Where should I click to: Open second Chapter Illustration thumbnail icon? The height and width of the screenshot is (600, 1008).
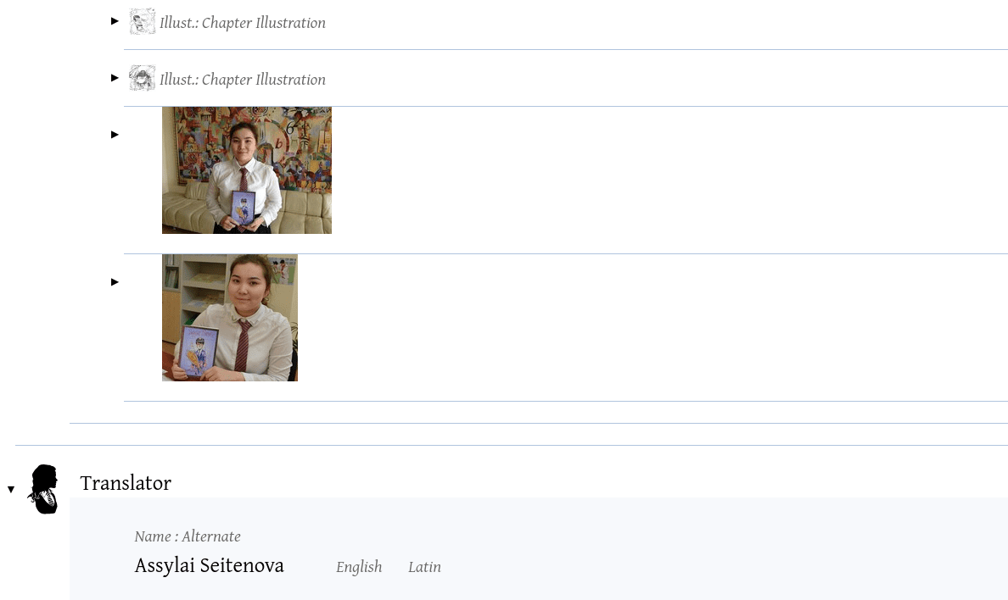tap(142, 78)
